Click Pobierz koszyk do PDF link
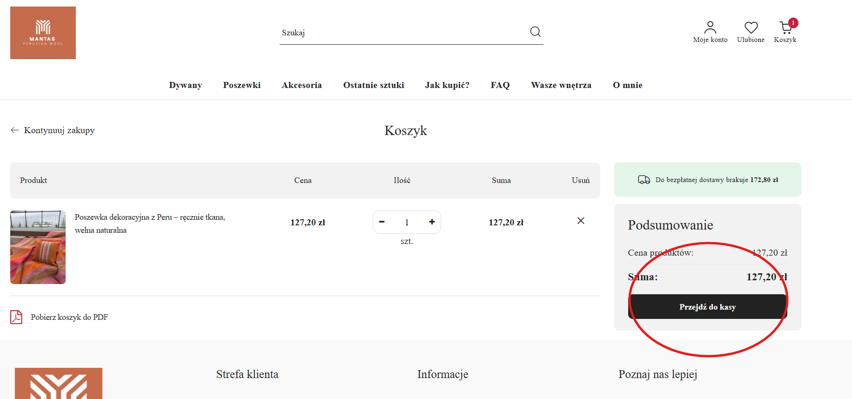The width and height of the screenshot is (852, 399). pos(69,317)
